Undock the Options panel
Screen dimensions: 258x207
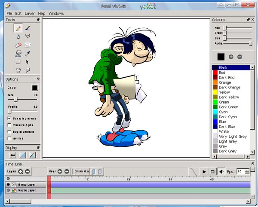coord(38,79)
